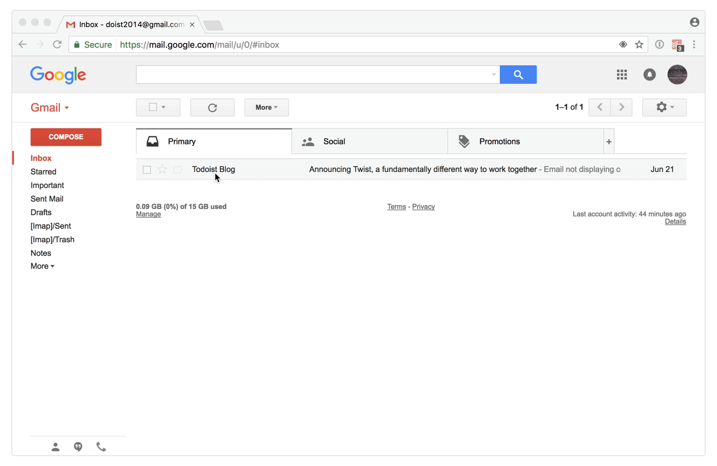Open the phone calls icon
This screenshot has height=466, width=717.
tap(101, 446)
